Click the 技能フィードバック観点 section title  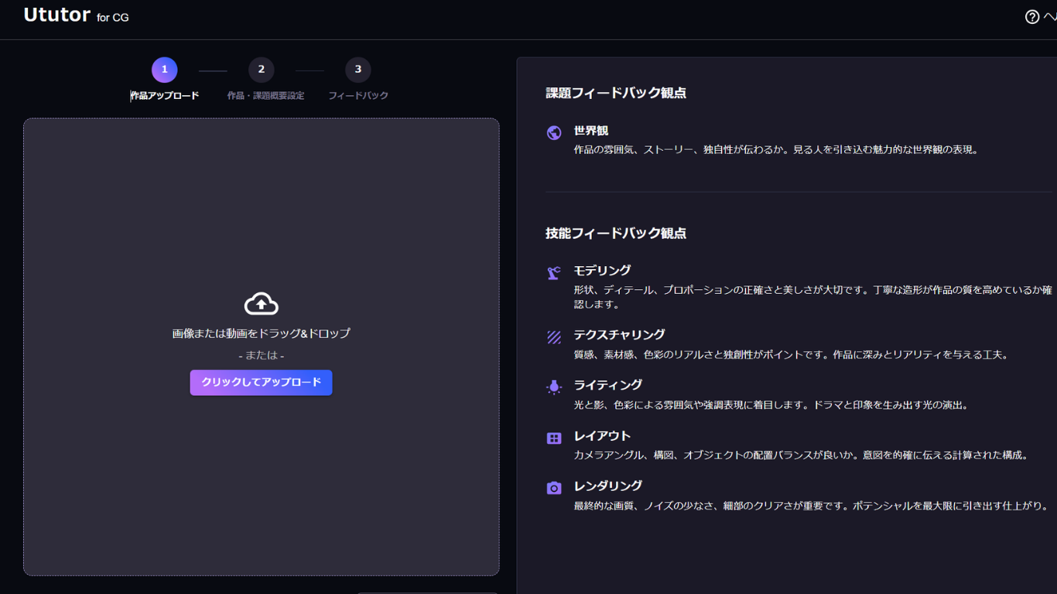point(616,233)
